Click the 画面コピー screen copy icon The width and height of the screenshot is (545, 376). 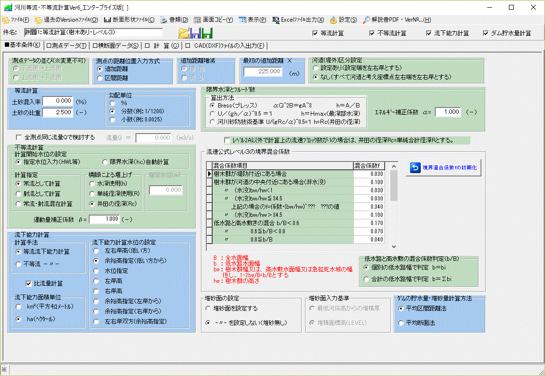click(x=197, y=20)
